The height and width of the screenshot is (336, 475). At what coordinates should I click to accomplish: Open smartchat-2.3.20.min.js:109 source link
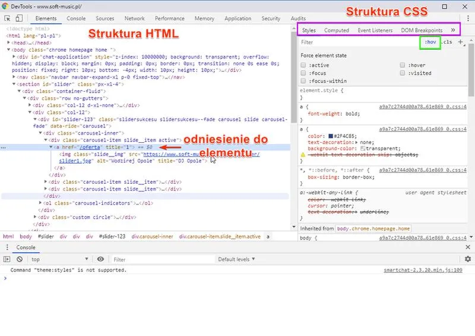(x=423, y=270)
